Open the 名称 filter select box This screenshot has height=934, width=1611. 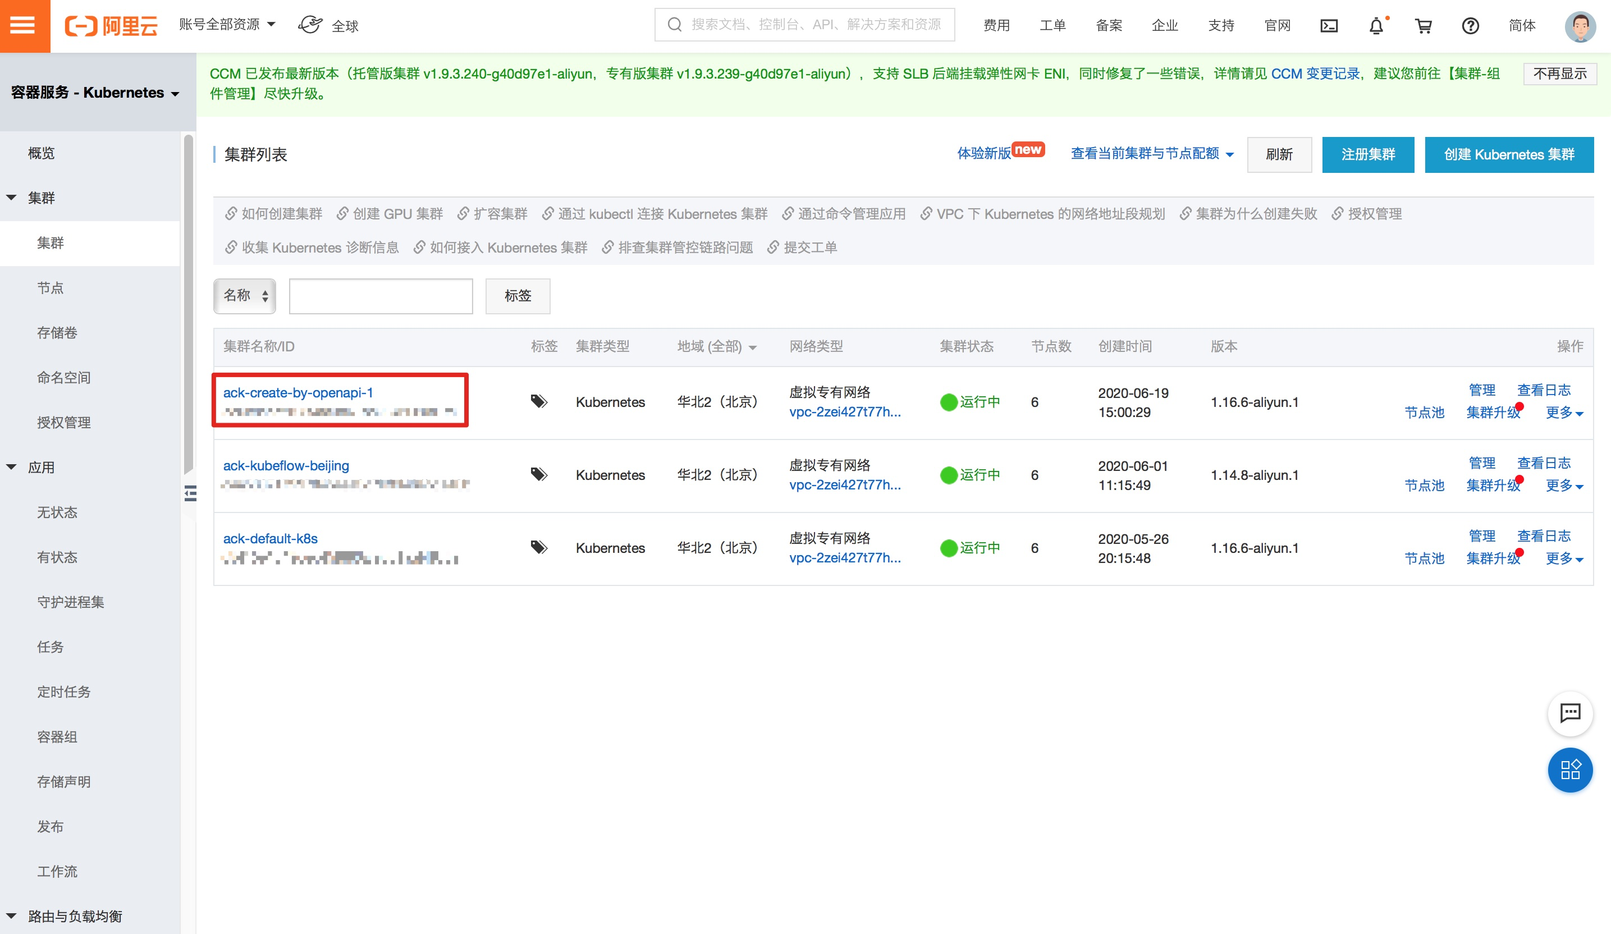pyautogui.click(x=244, y=295)
